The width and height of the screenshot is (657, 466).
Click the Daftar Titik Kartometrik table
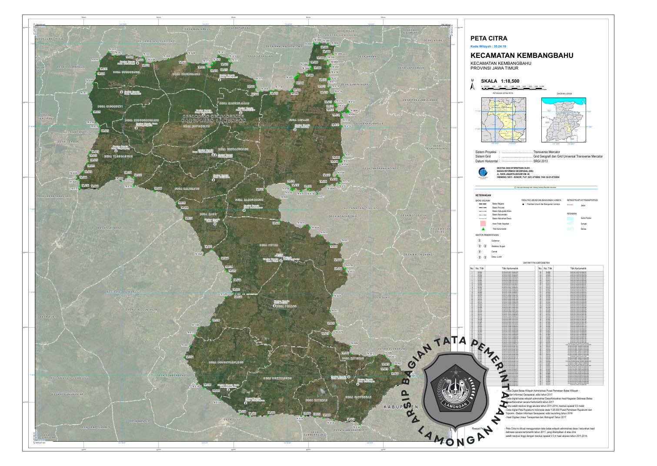click(536, 326)
